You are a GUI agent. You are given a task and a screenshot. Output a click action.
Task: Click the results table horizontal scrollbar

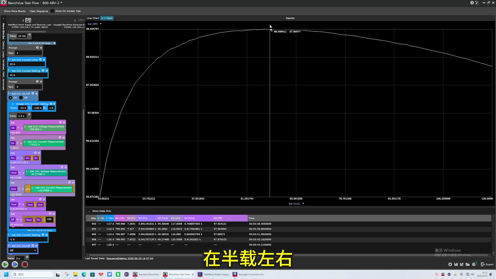pyautogui.click(x=288, y=255)
